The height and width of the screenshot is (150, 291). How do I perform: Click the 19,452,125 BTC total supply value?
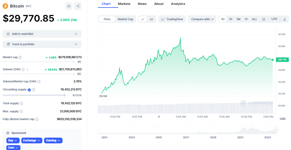[x=71, y=103]
